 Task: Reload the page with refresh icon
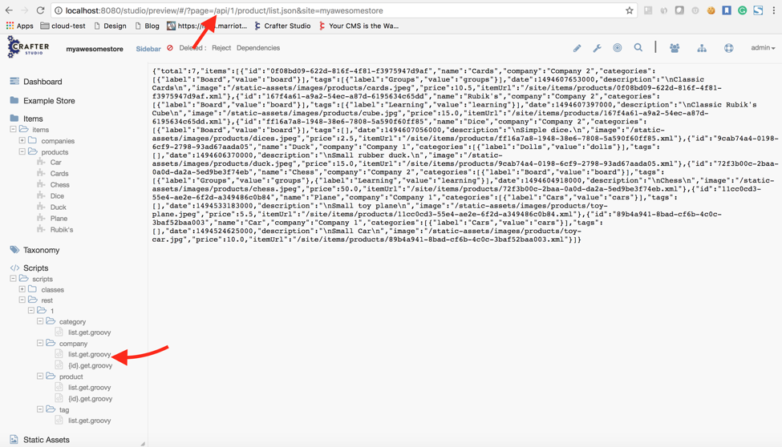pos(41,10)
